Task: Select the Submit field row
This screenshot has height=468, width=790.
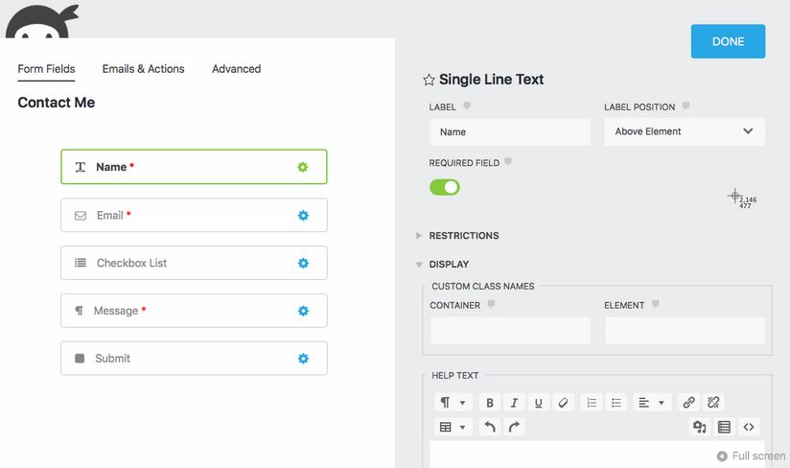Action: pyautogui.click(x=194, y=358)
